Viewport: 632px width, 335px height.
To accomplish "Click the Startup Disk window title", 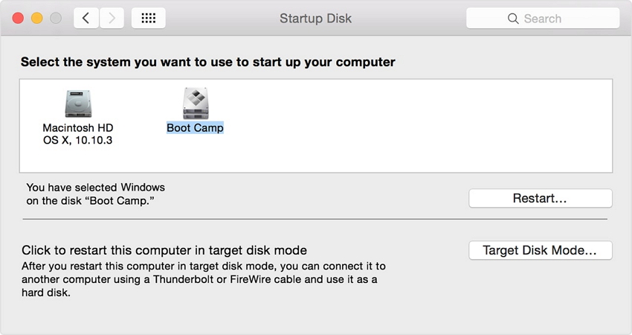I will pyautogui.click(x=315, y=18).
